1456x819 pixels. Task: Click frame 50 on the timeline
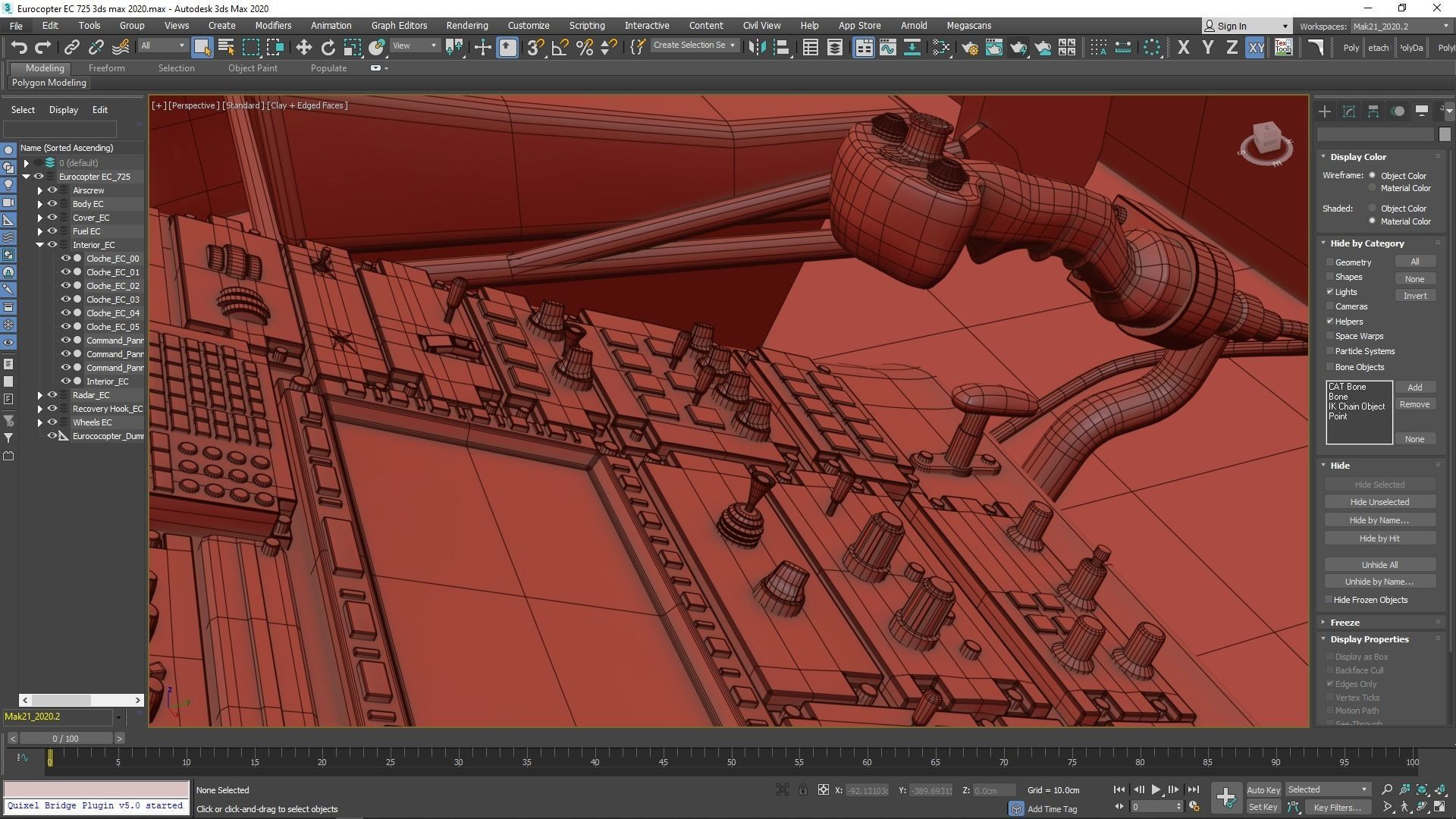[x=731, y=758]
